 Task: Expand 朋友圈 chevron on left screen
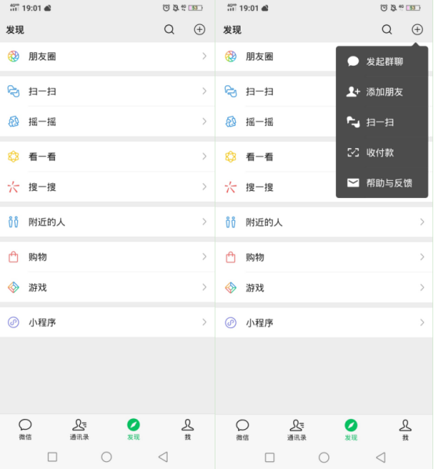point(204,56)
